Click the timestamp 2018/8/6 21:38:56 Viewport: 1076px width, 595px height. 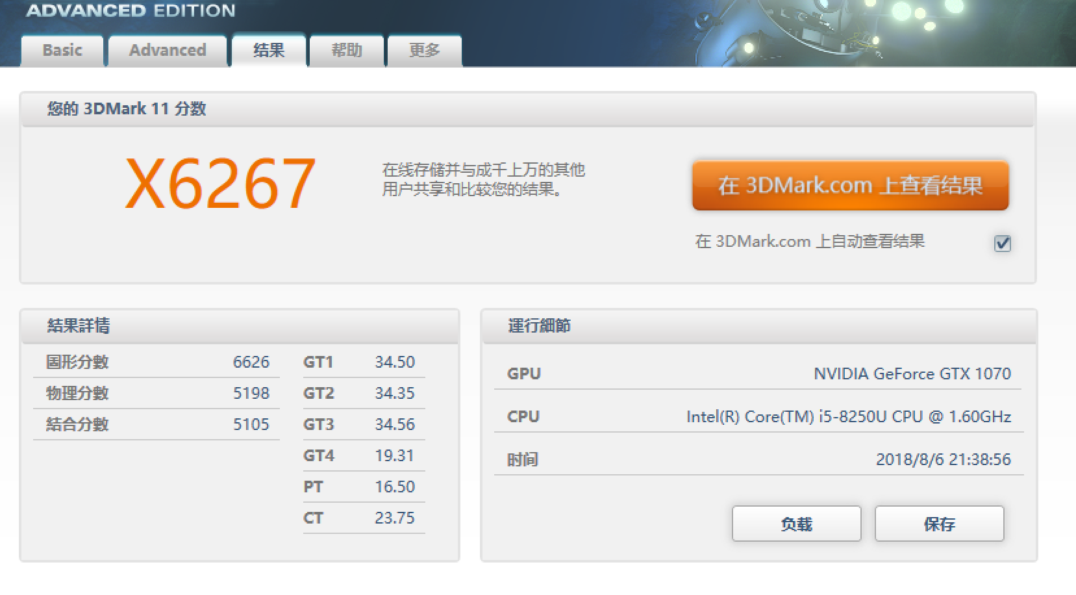944,459
